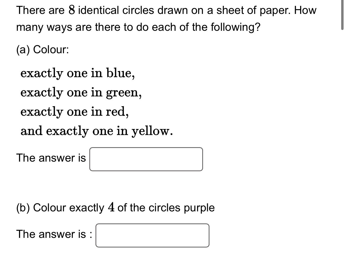Viewport: 346px width, 259px height.
Task: Select the text 'exactly one in blue'
Action: tap(77, 73)
